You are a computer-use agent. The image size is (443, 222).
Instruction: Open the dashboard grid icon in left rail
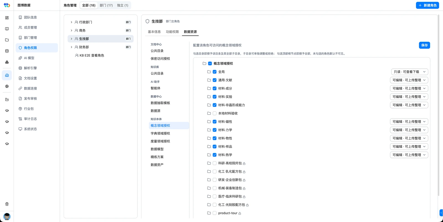(x=7, y=18)
